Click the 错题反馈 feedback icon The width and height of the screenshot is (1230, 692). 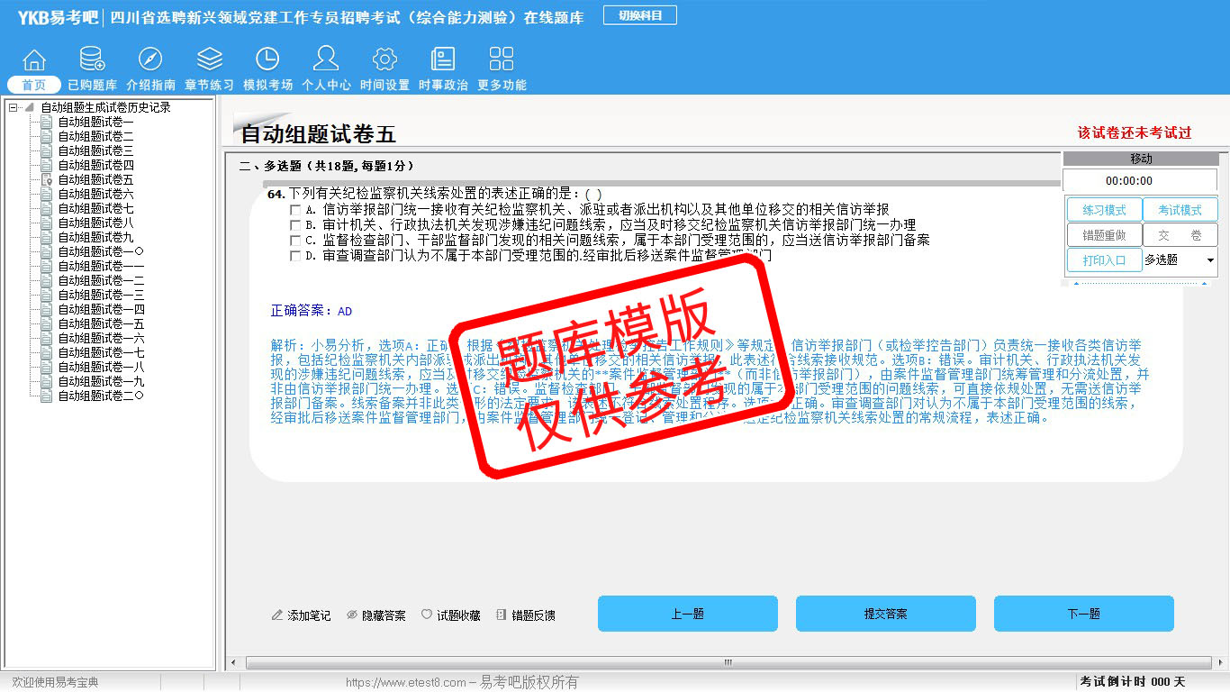[x=502, y=615]
